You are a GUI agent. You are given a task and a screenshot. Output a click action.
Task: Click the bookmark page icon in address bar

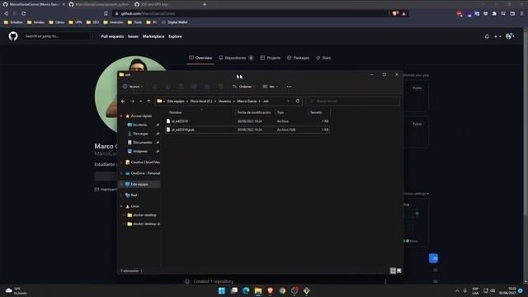106,13
